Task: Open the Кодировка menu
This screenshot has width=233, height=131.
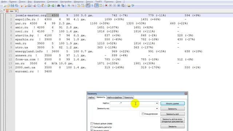Action: pos(39,1)
